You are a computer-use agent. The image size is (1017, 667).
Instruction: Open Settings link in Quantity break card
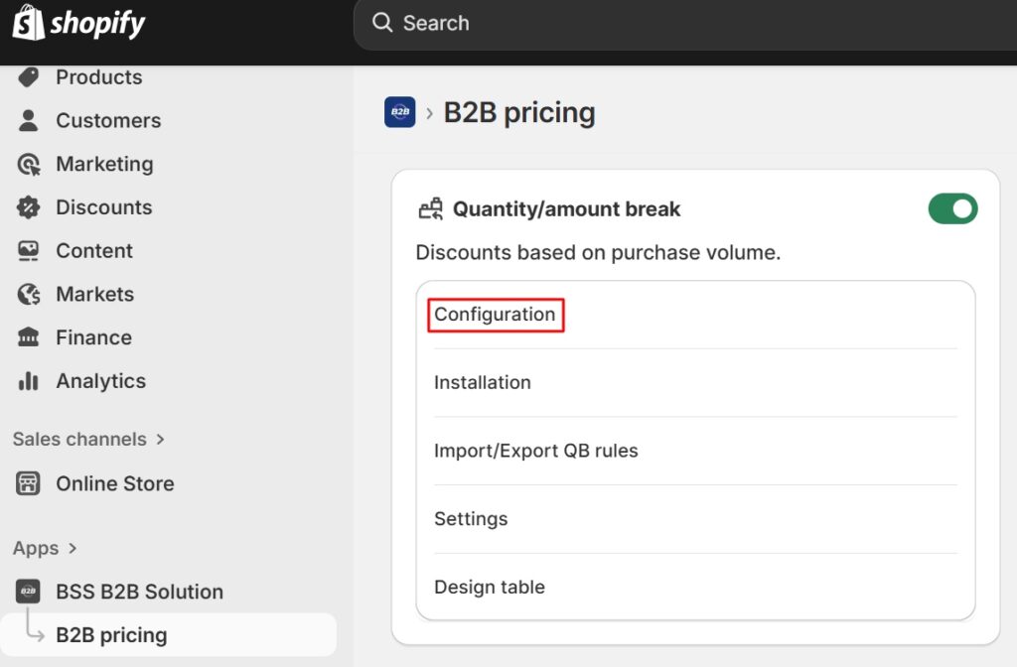pyautogui.click(x=471, y=518)
